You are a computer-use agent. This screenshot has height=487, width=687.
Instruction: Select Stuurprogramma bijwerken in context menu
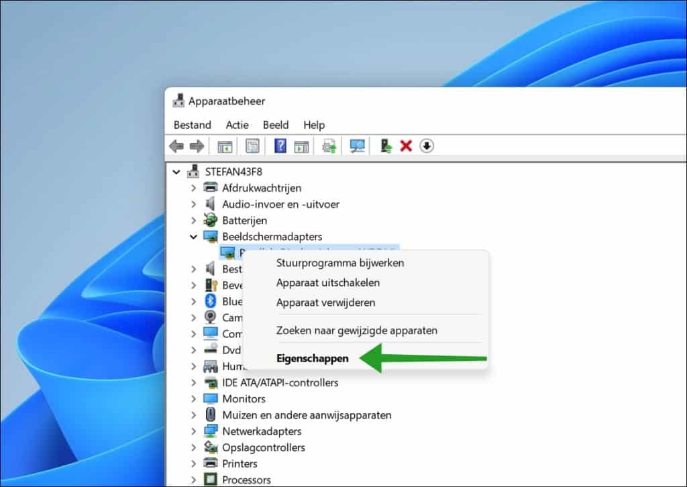click(340, 263)
